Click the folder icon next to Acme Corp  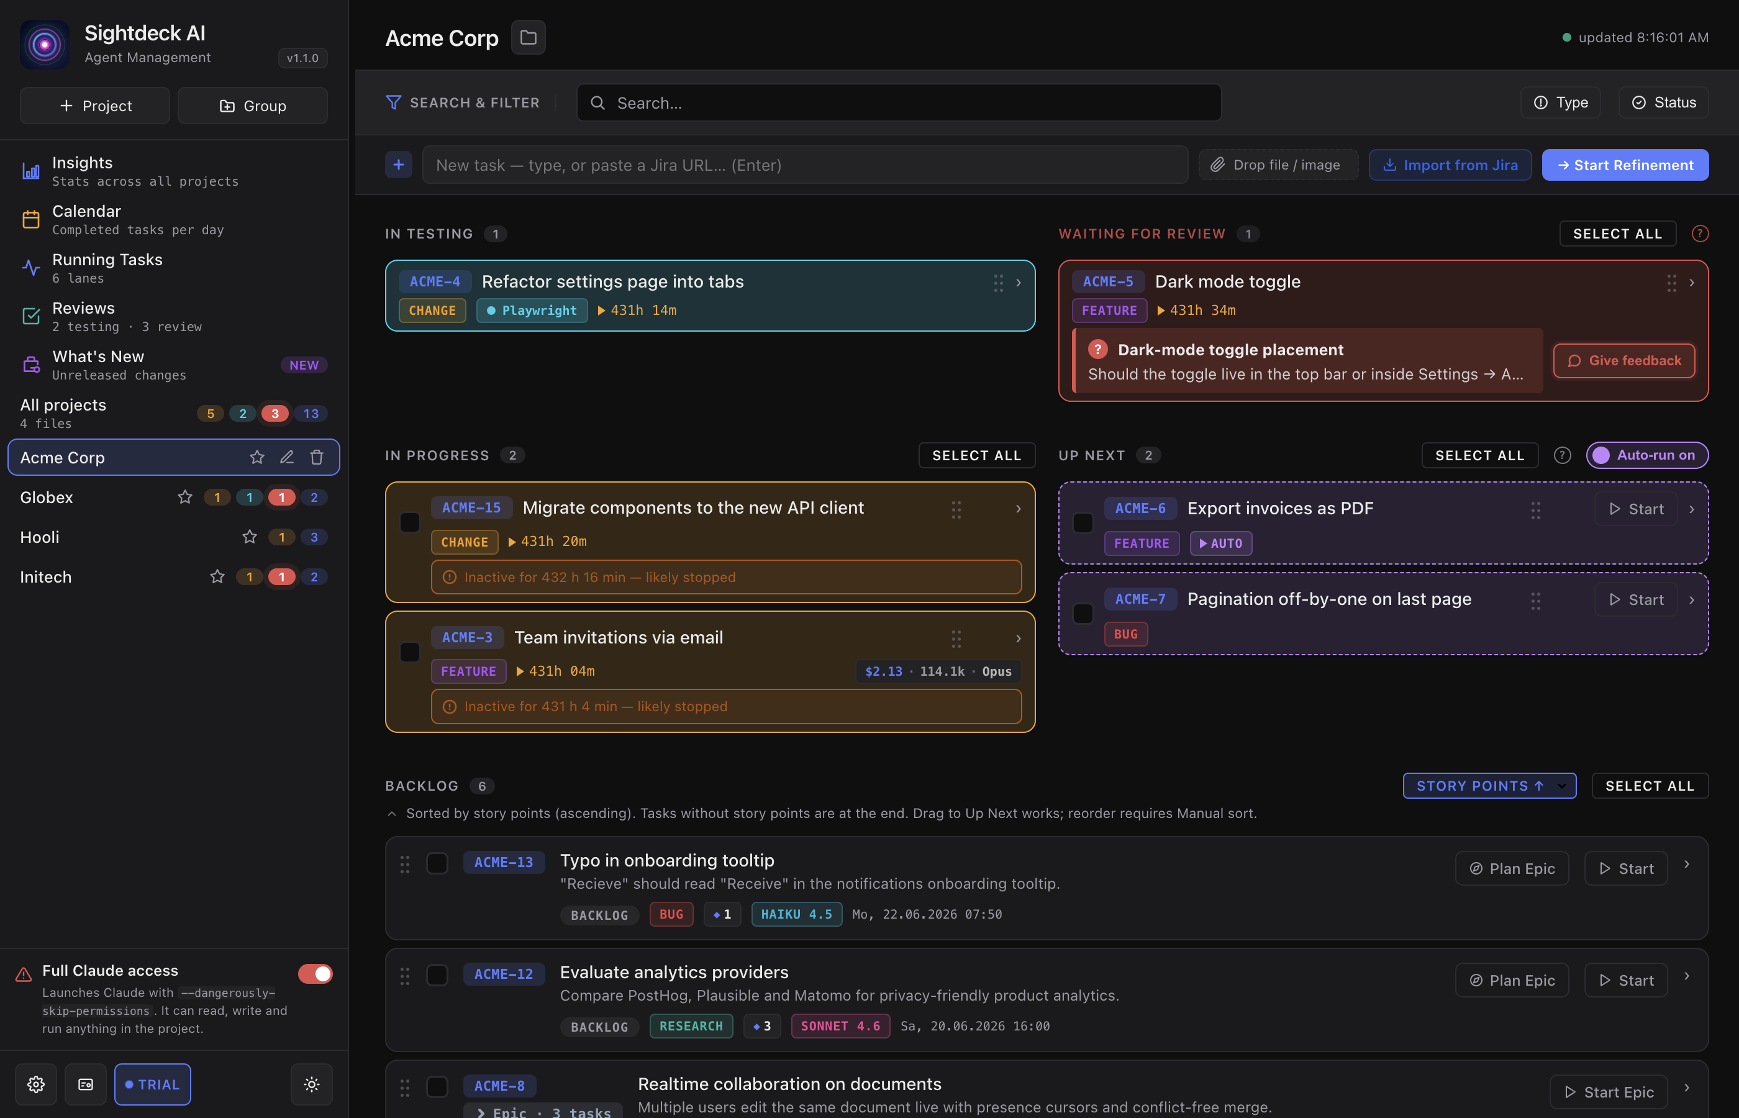click(x=528, y=37)
